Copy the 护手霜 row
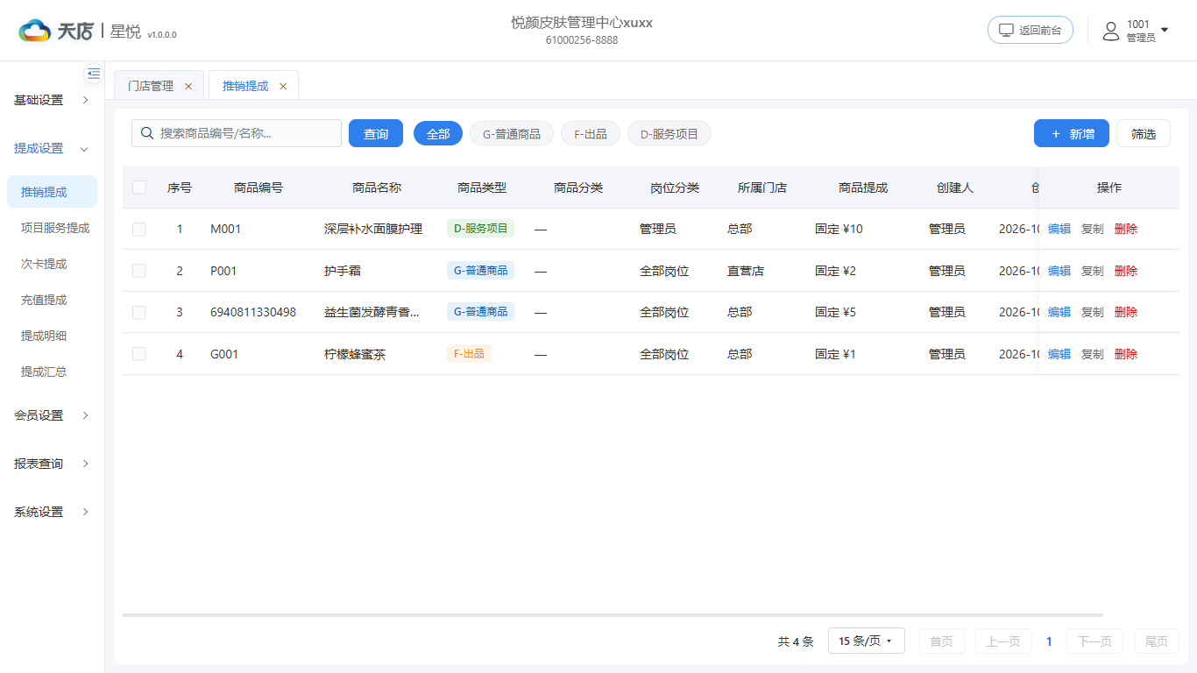1197x673 pixels. point(1093,271)
